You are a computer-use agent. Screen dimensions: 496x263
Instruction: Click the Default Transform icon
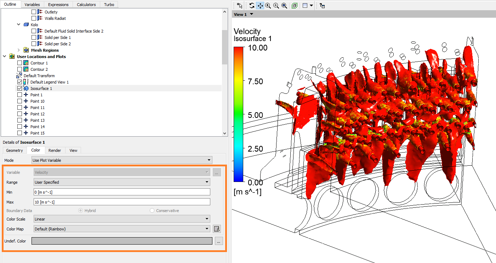[19, 76]
